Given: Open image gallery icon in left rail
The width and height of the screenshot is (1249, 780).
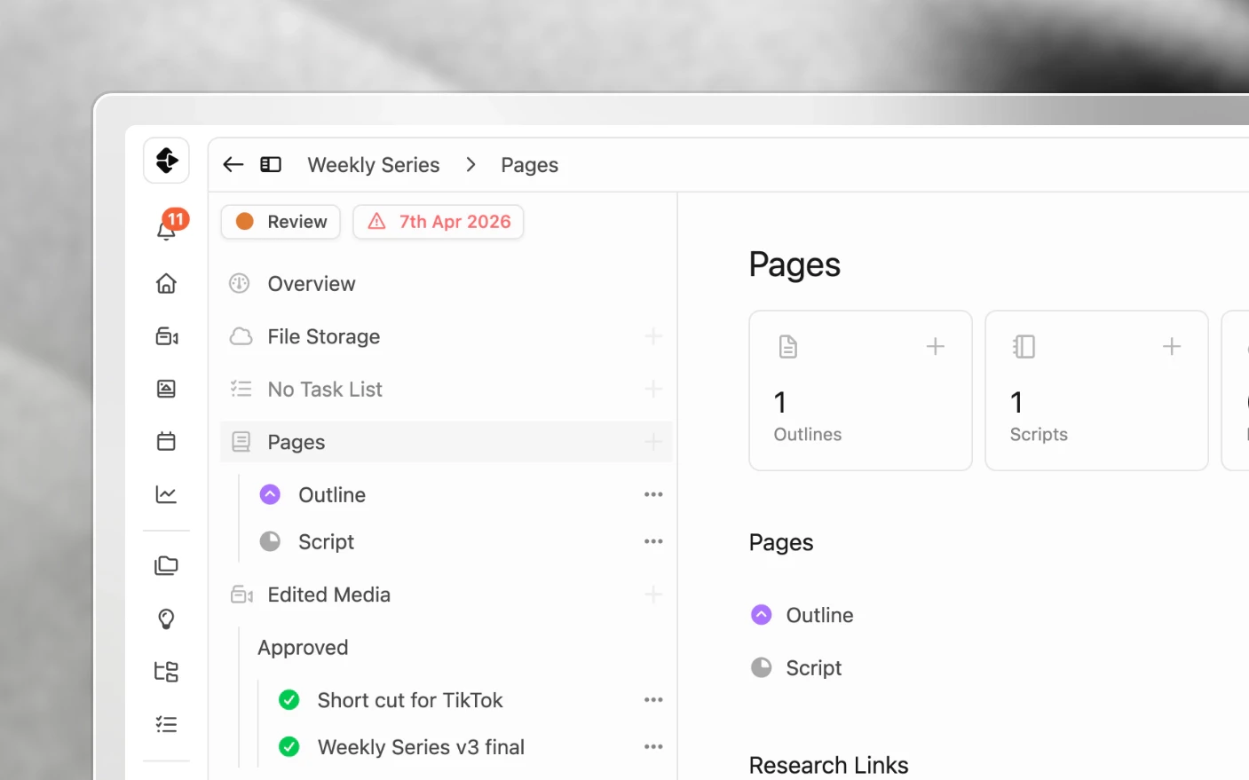Looking at the screenshot, I should click(166, 389).
